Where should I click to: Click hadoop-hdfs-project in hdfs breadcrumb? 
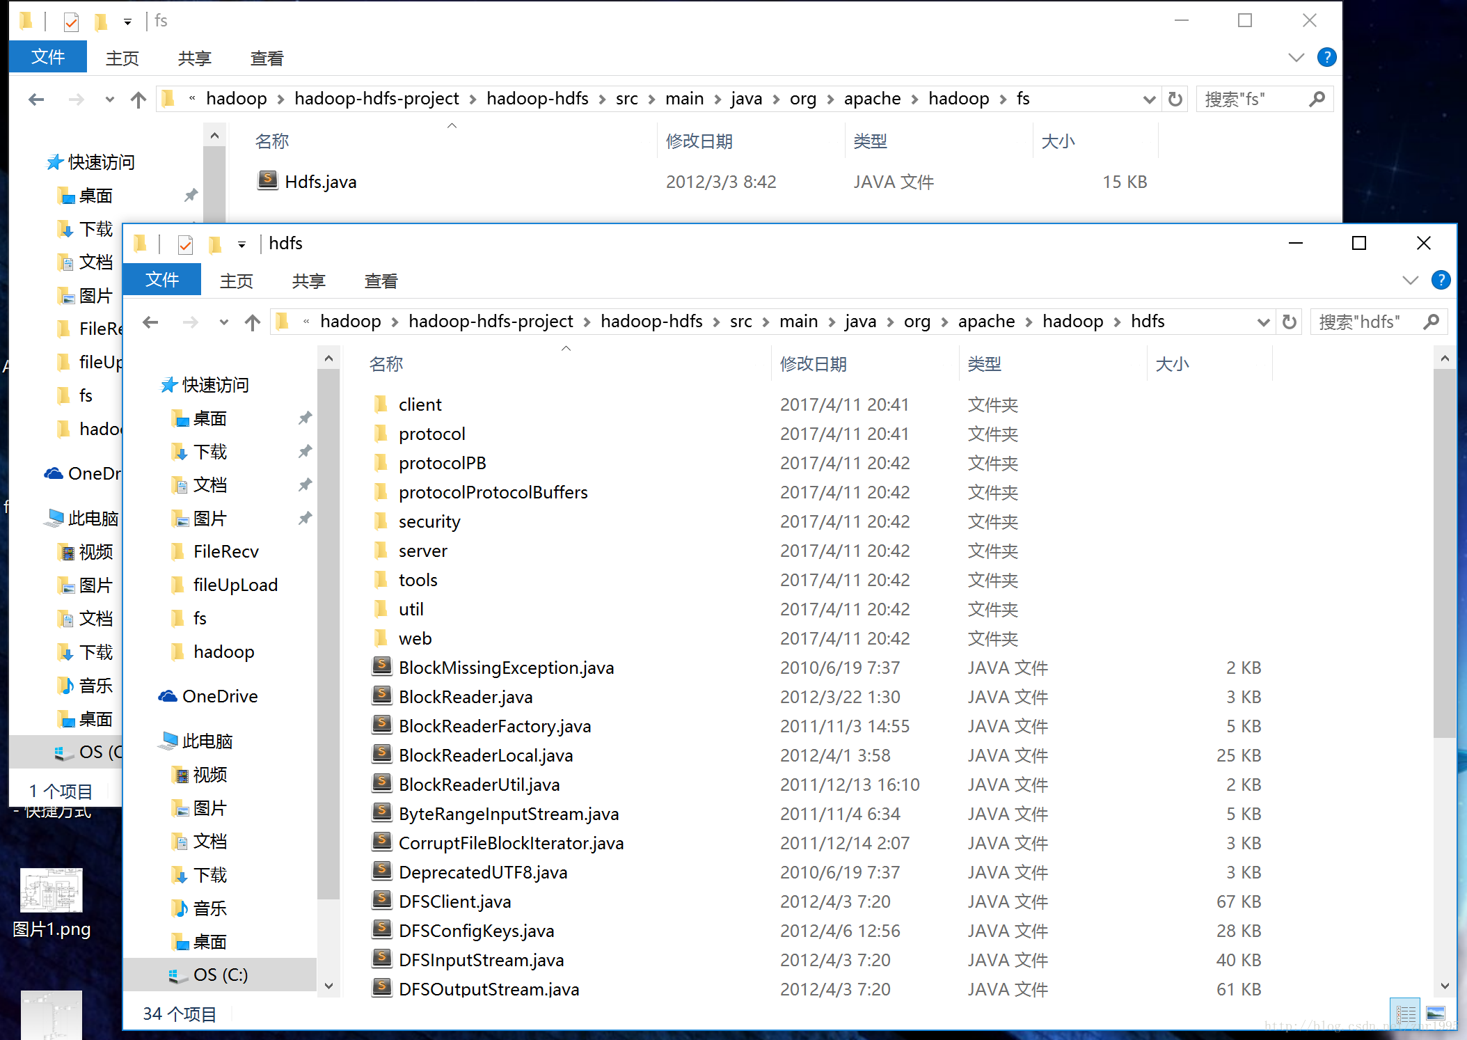tap(491, 322)
